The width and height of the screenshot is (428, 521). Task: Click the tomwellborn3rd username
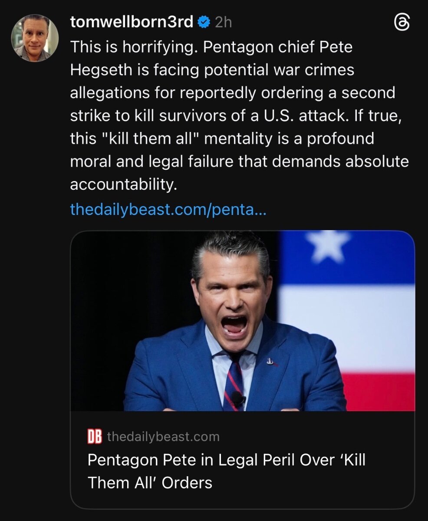pyautogui.click(x=132, y=22)
